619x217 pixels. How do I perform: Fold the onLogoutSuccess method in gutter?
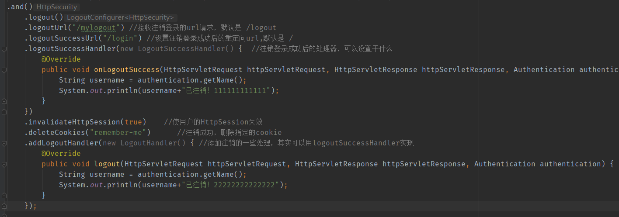(4, 70)
